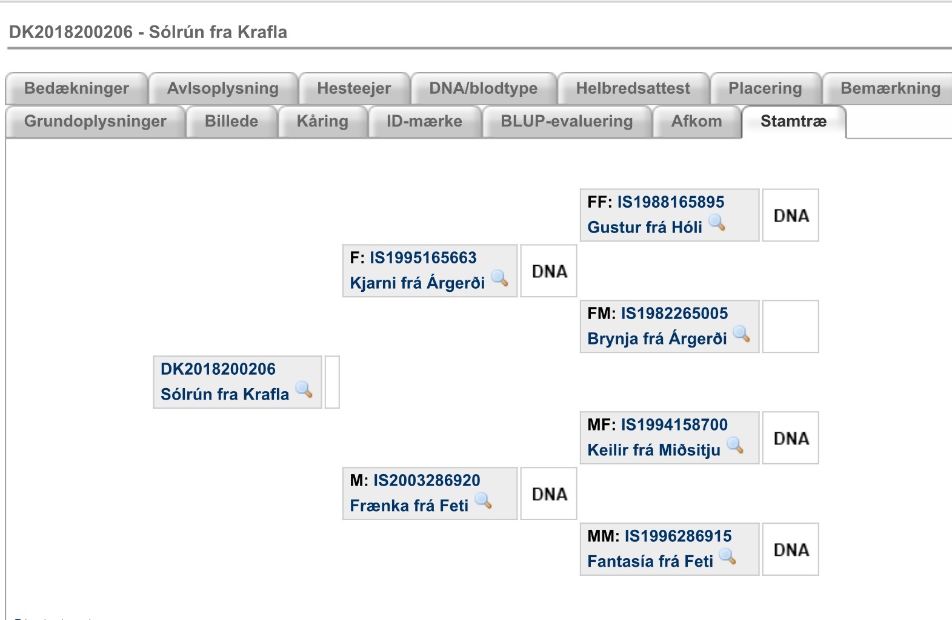Click empty DNA box beside Brynja frá Árgerði
Image resolution: width=952 pixels, height=620 pixels.
tap(791, 327)
